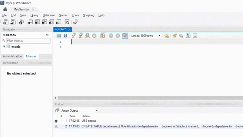The image size is (243, 137).
Task: Switch to the Schemas tab
Action: pyautogui.click(x=31, y=56)
